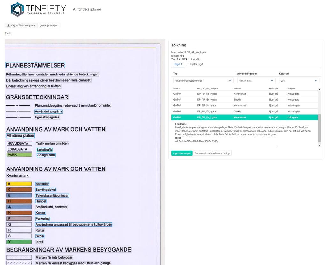Image resolution: width=327 pixels, height=265 pixels.
Task: Click the Tekniska anläggningar label
Action: 52,196
